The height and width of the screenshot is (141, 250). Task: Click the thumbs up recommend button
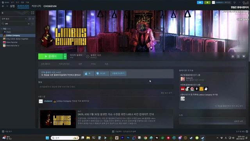tap(89, 74)
